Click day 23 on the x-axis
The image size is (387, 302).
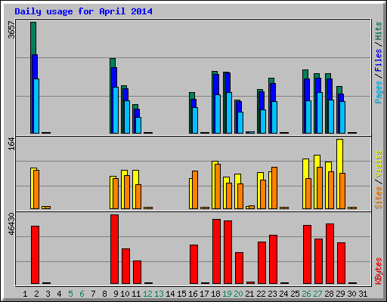272,294
